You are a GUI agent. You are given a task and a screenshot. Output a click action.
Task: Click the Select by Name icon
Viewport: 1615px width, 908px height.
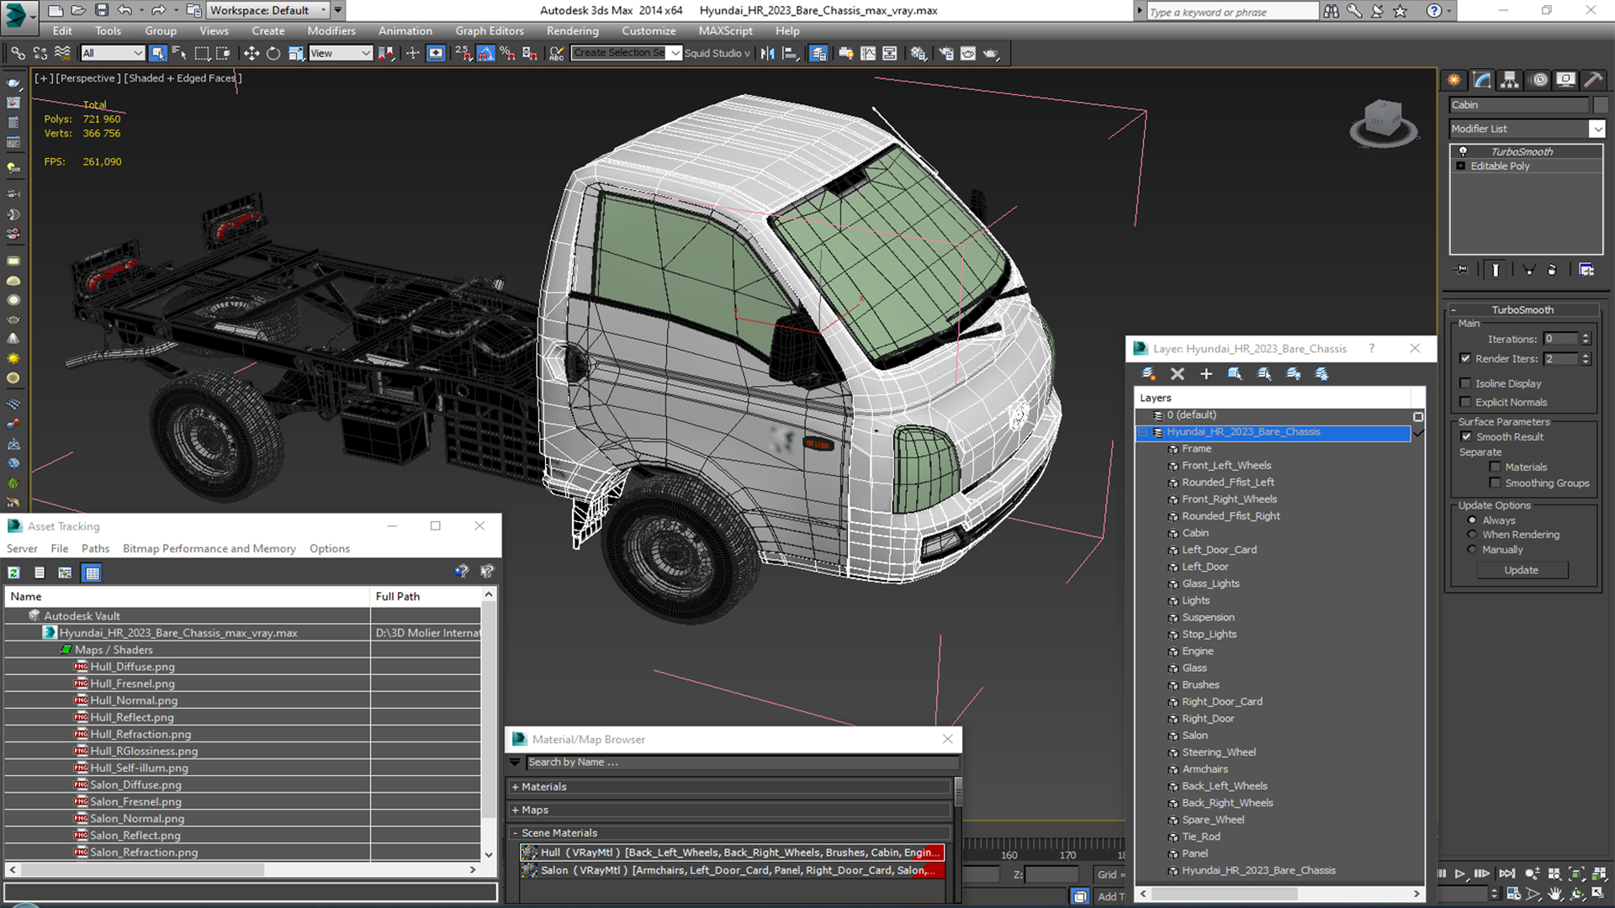tap(179, 53)
